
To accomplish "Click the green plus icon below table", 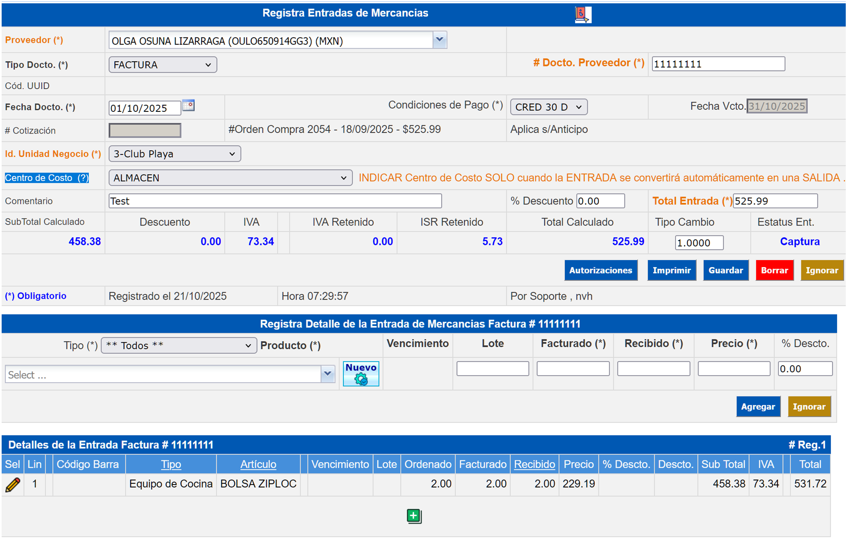I will (414, 516).
